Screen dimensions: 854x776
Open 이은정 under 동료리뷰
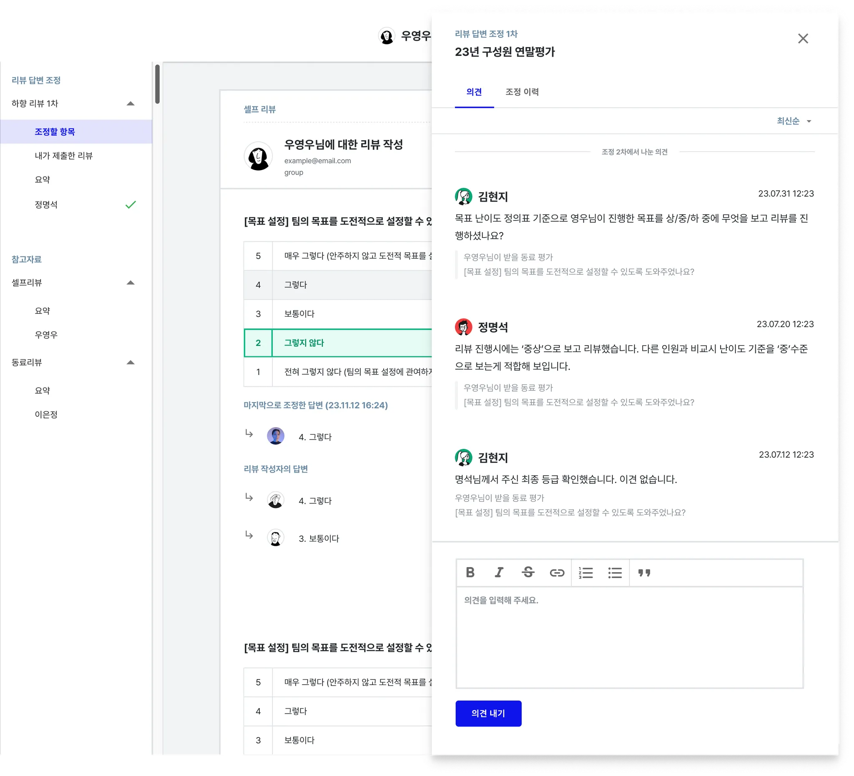(46, 414)
